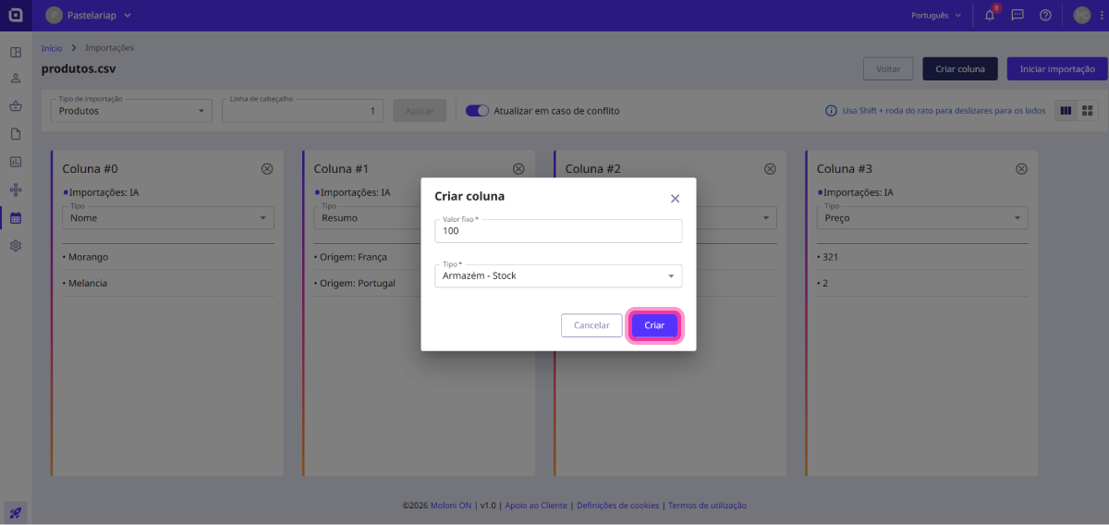The height and width of the screenshot is (525, 1109).
Task: Open the shopping basket icon in sidebar
Action: tap(16, 106)
